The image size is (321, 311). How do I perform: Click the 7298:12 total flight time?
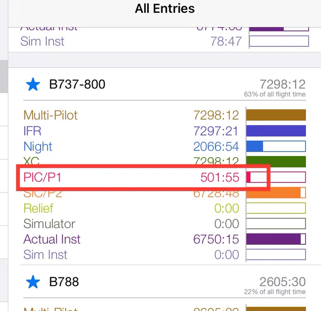click(x=282, y=84)
